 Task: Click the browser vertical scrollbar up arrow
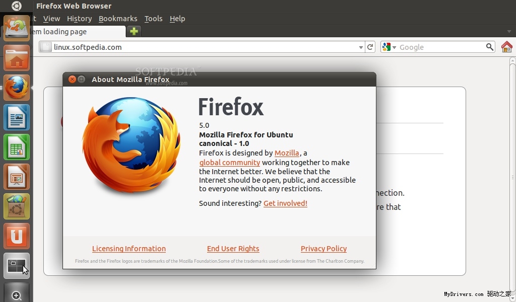pos(512,61)
